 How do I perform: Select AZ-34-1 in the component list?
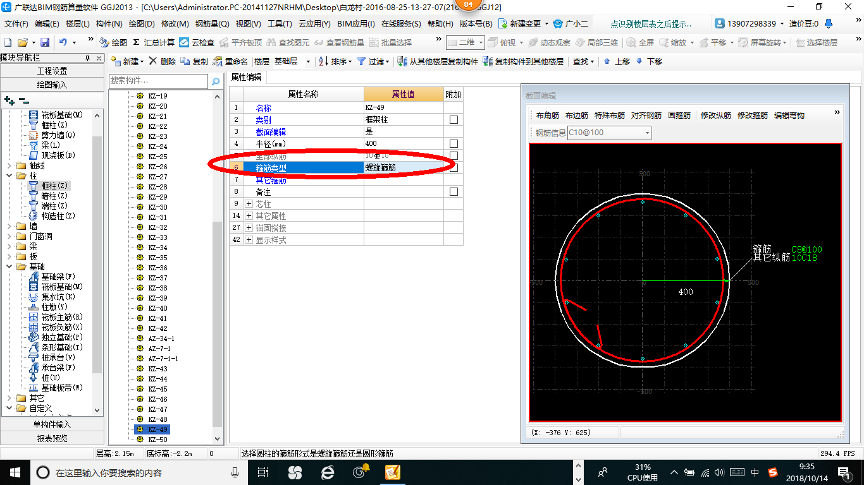[161, 338]
